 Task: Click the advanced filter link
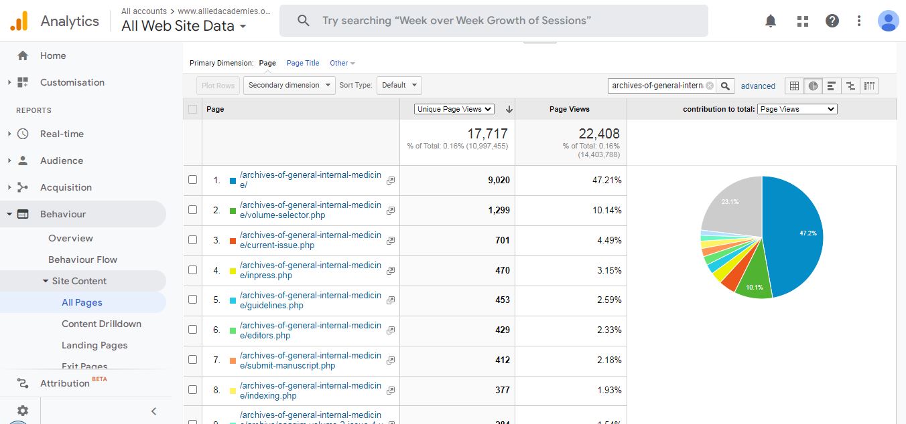pyautogui.click(x=758, y=86)
